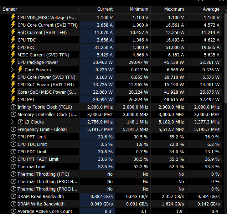Click current value 22.860 W
This screenshot has height=214, width=227.
pos(103,92)
